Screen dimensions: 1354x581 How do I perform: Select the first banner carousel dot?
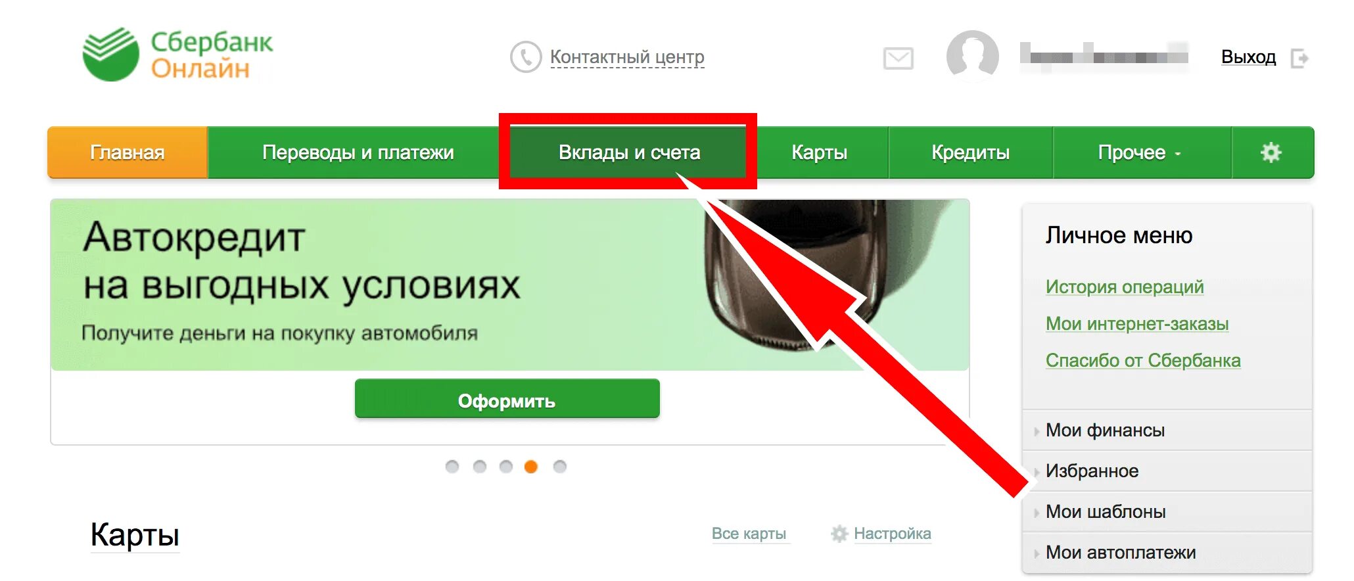(x=452, y=467)
